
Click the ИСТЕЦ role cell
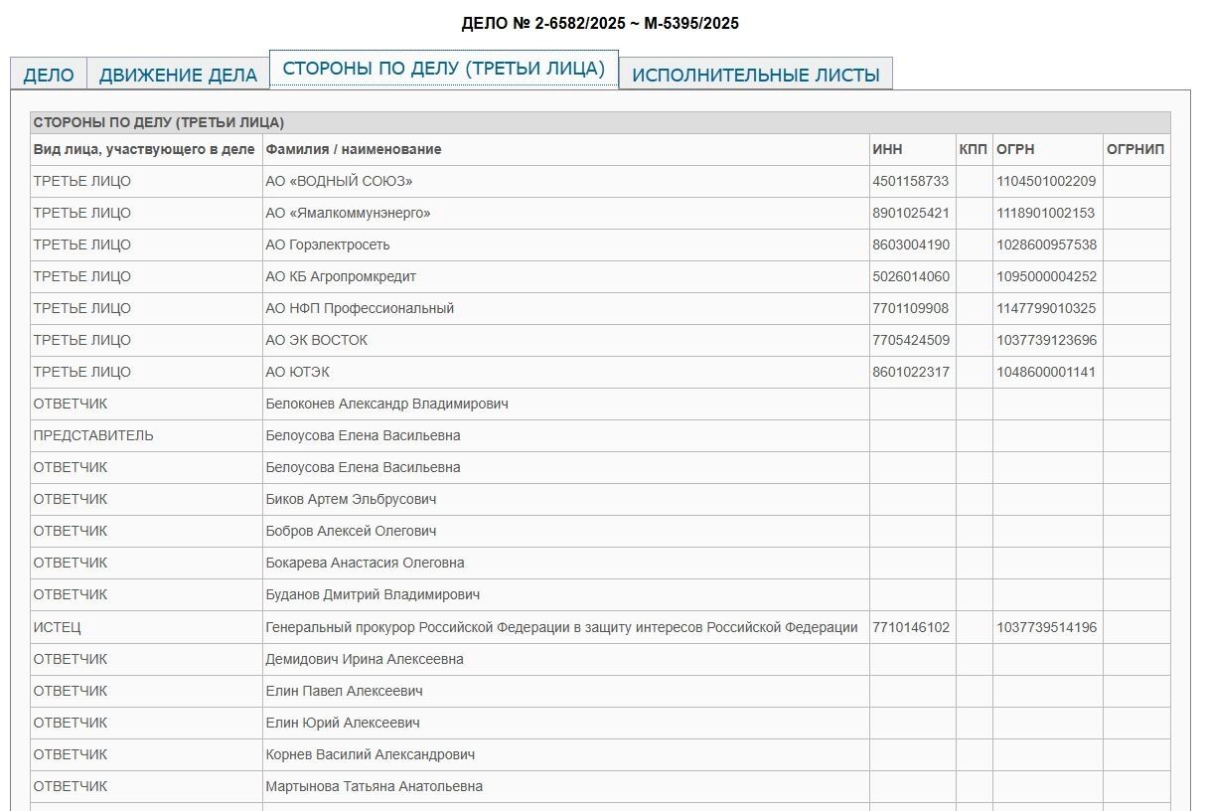58,627
